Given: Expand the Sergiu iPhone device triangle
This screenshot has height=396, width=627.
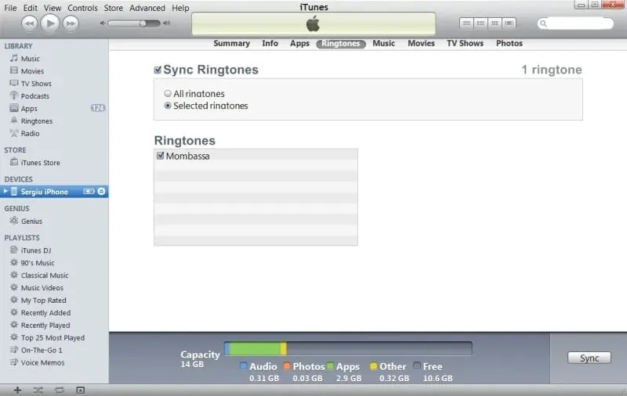Looking at the screenshot, I should 5,192.
